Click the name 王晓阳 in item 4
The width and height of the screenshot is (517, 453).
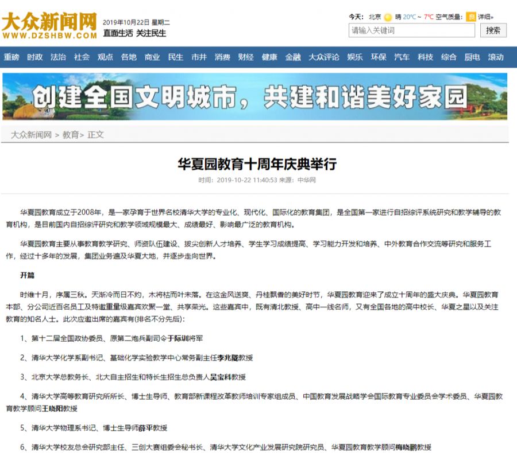[52, 408]
